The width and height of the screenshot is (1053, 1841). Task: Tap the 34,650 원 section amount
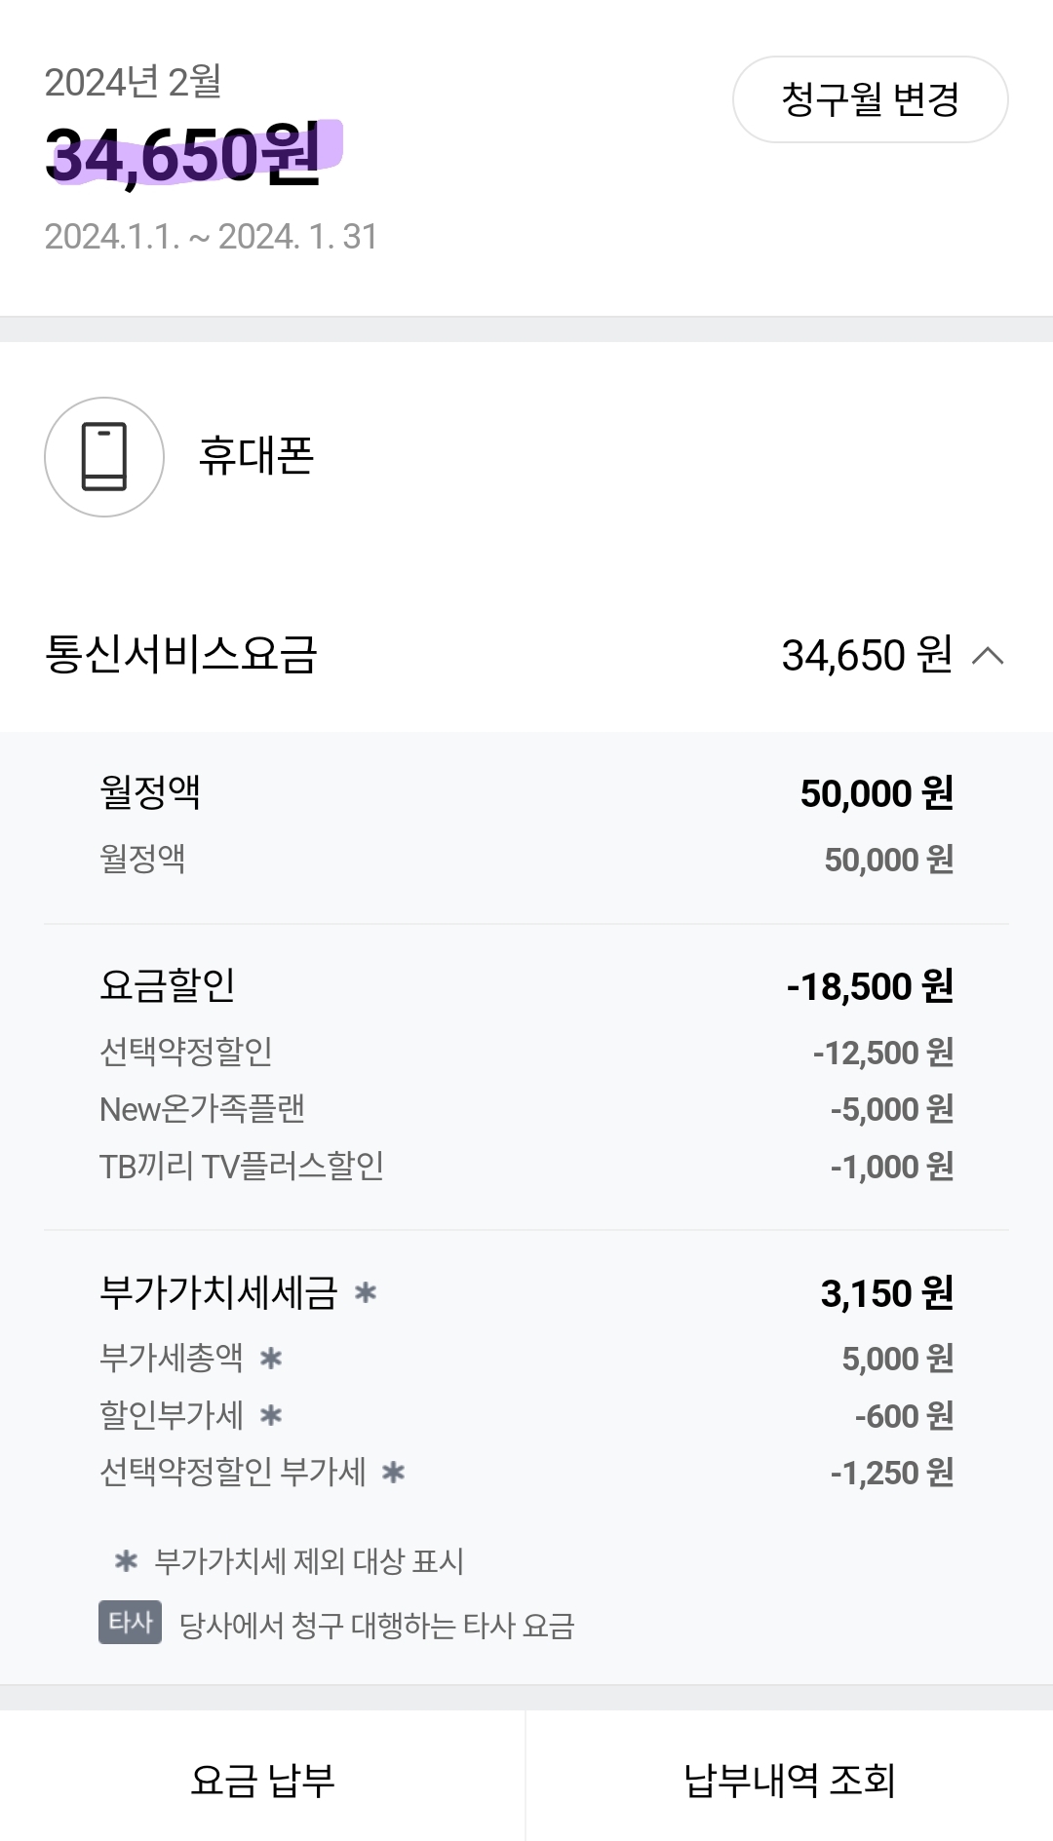tap(866, 656)
